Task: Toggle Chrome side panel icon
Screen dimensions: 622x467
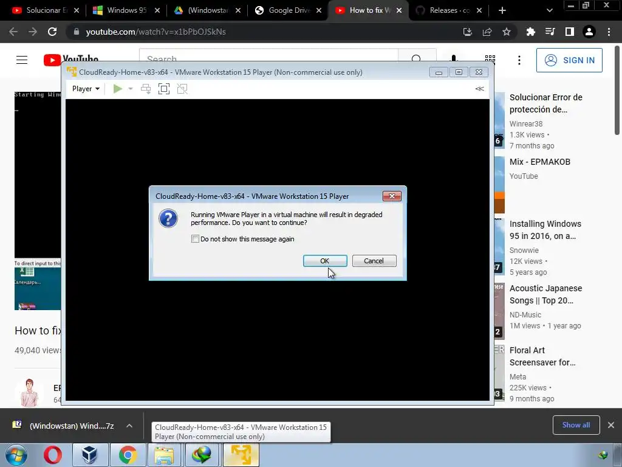Action: (570, 32)
